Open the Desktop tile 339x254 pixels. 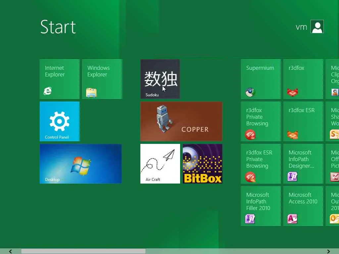81,164
